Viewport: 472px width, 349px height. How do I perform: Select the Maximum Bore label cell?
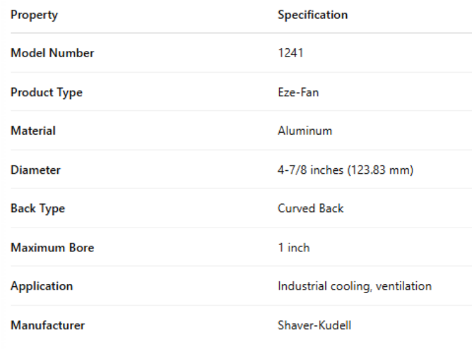click(52, 247)
